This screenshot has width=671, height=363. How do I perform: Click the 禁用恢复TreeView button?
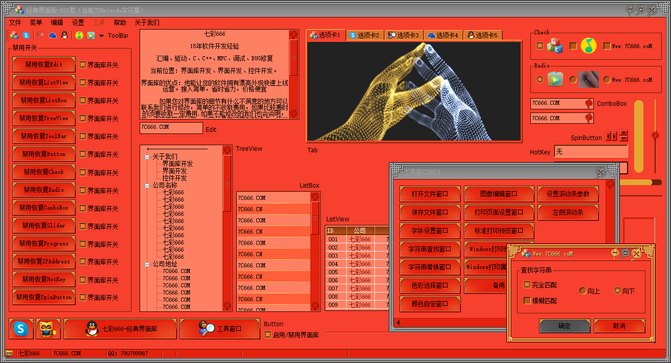pyautogui.click(x=43, y=118)
